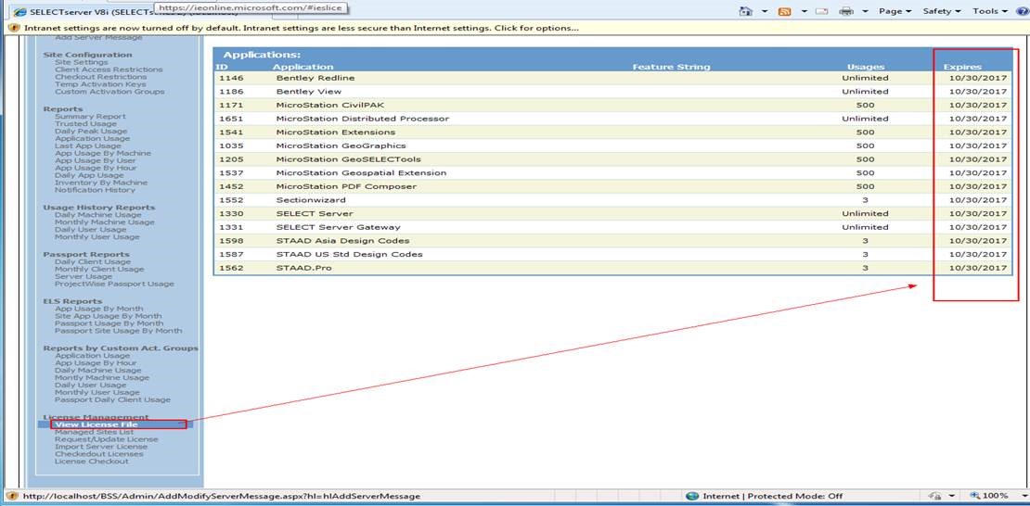The height and width of the screenshot is (506, 1030).
Task: Open Site App Usage By Month report
Action: coord(109,316)
